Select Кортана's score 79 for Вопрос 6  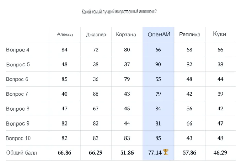click(x=127, y=79)
